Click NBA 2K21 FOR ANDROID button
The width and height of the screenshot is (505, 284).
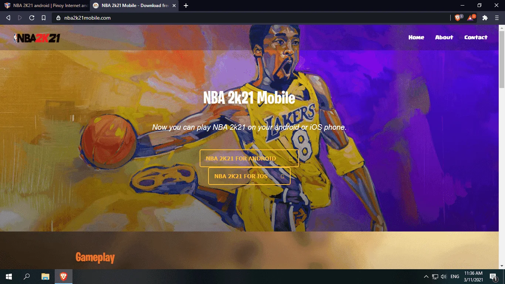(x=249, y=158)
